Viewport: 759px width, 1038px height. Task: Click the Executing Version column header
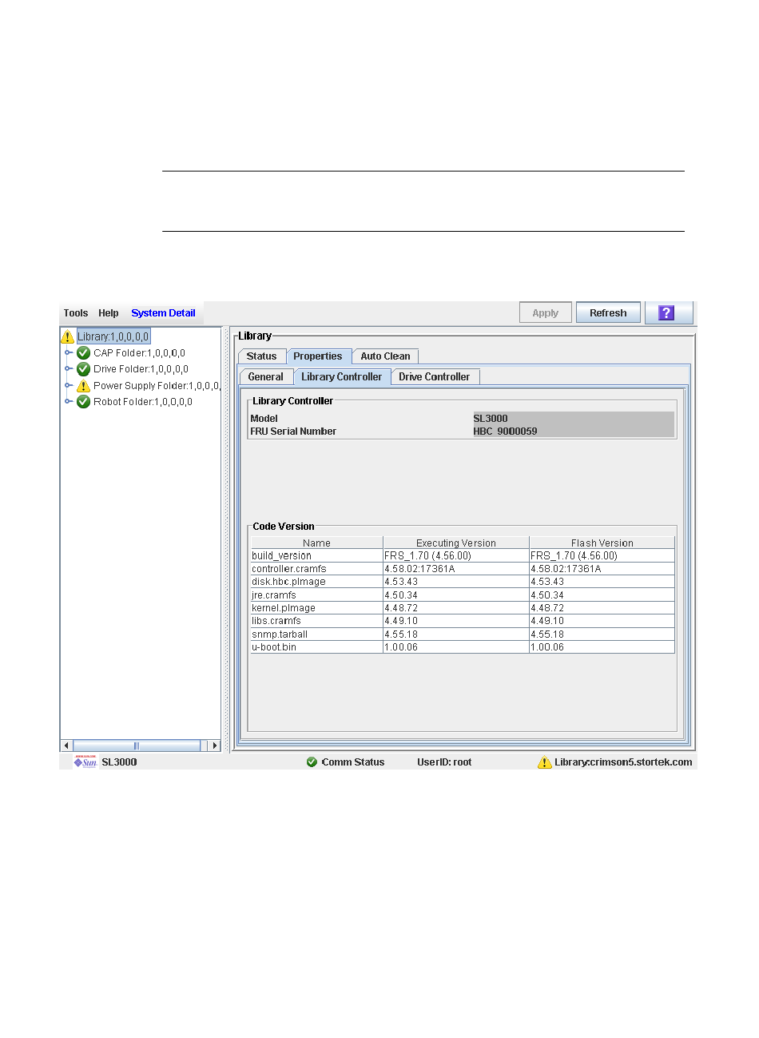(x=456, y=543)
